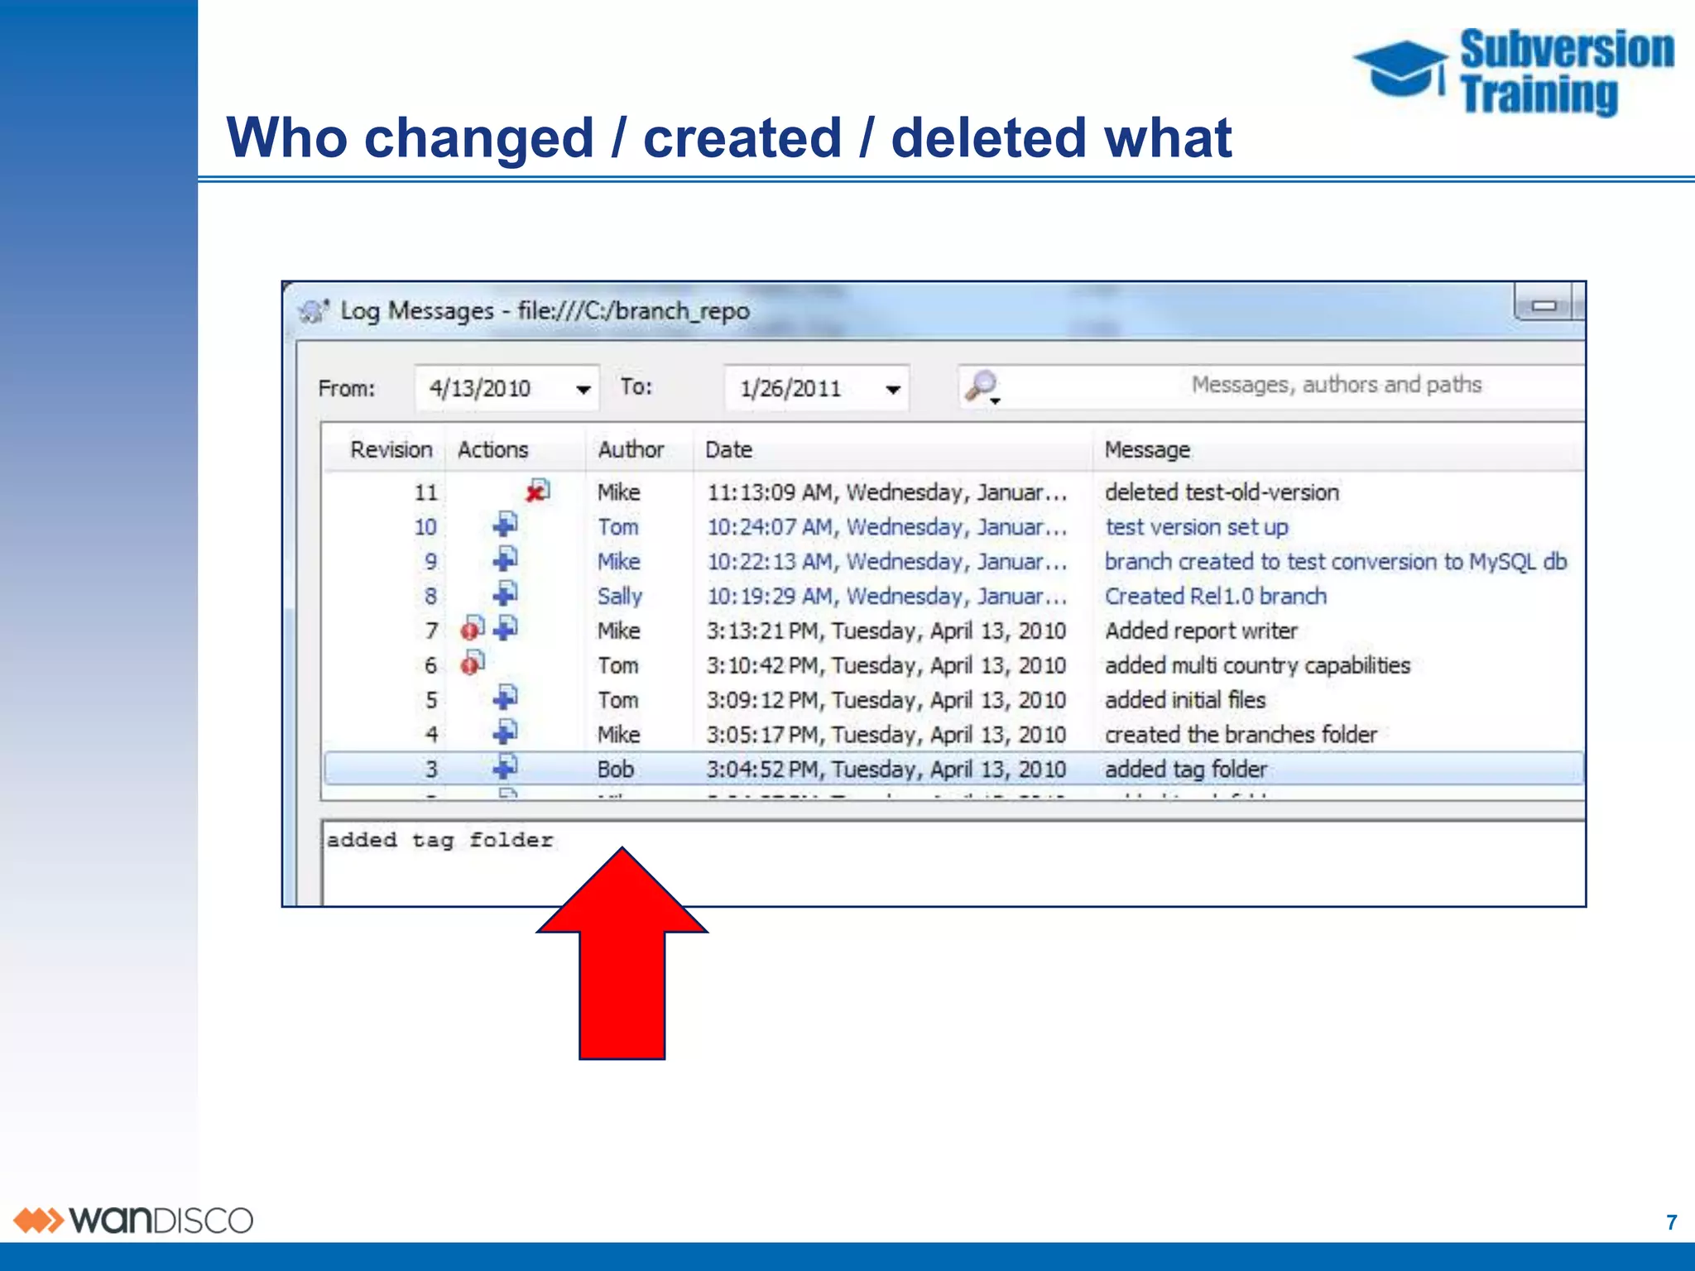1695x1271 pixels.
Task: Select the 'Created Rel1.0 branch' row
Action: coord(954,596)
